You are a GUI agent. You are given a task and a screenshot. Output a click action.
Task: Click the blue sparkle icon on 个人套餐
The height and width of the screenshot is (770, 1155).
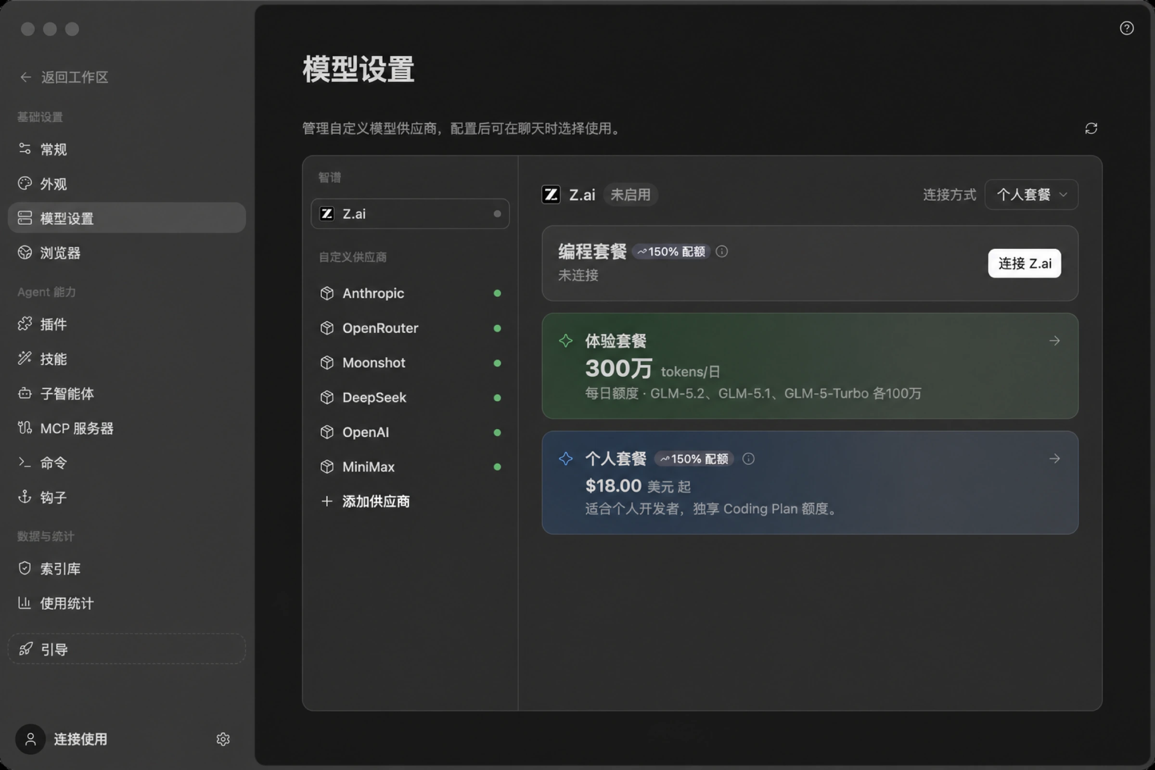coord(566,459)
